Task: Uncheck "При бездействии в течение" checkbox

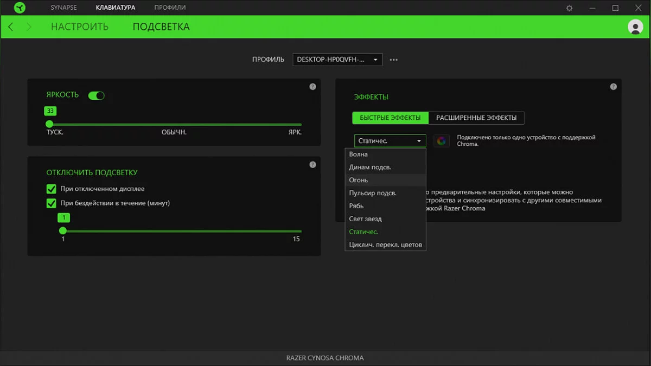Action: tap(52, 203)
